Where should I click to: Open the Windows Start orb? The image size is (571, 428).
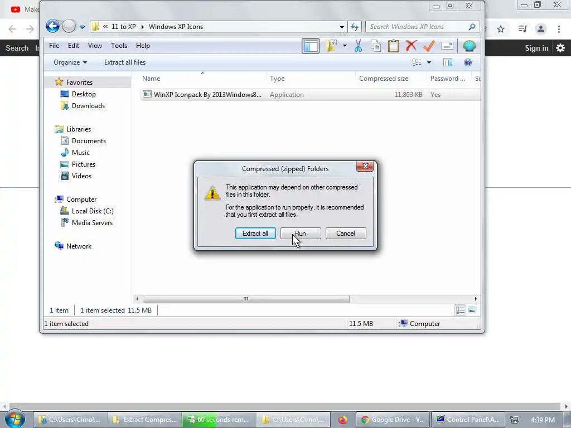click(x=15, y=419)
